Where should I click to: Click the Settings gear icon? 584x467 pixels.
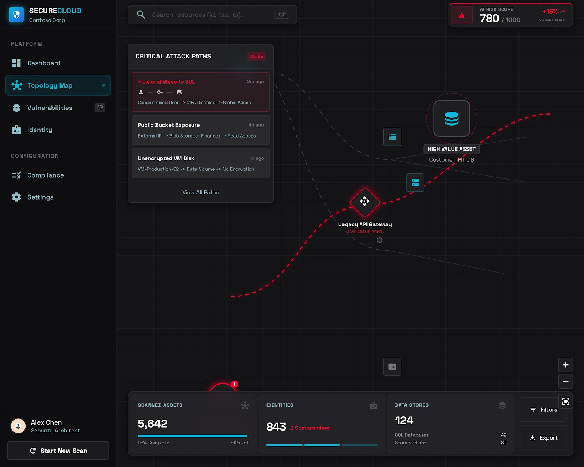point(16,197)
